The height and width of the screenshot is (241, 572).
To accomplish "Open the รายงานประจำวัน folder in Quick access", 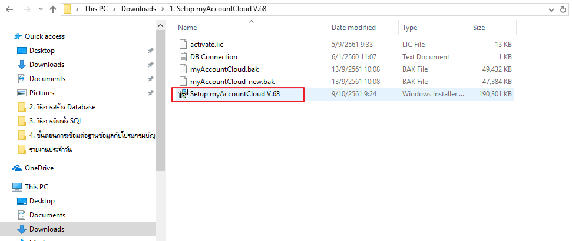I will click(50, 149).
